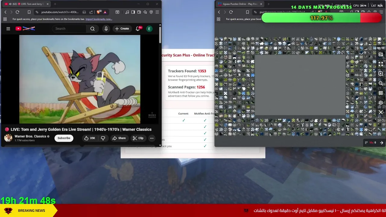Bookmark the YouTube page
Screen dimensions: 386x217
pos(29,12)
